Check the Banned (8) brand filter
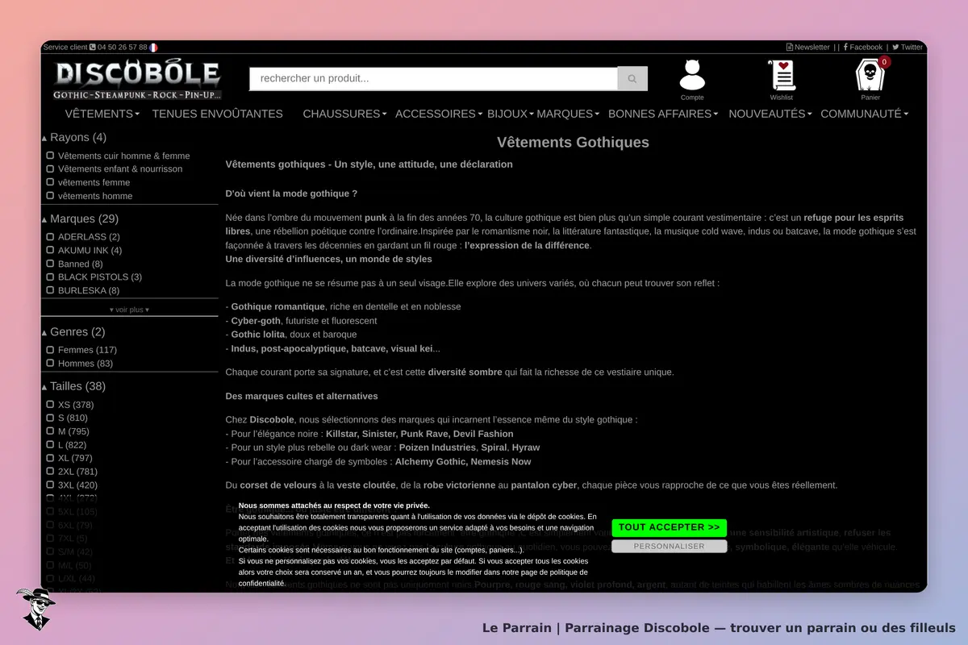968x645 pixels. click(x=50, y=264)
